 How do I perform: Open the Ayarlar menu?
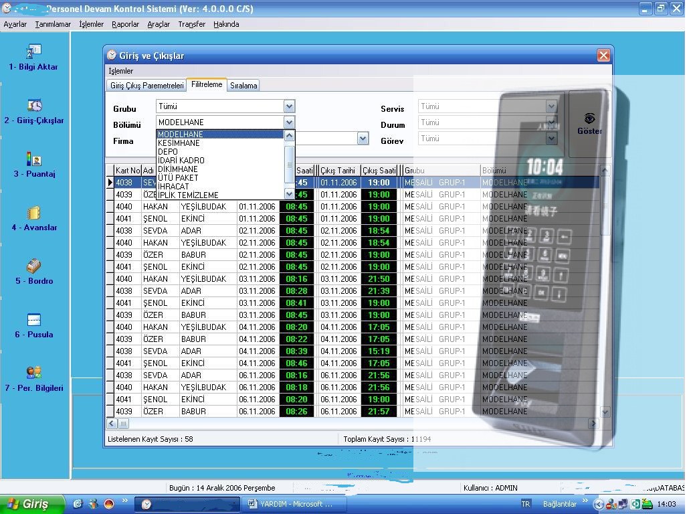coord(15,24)
